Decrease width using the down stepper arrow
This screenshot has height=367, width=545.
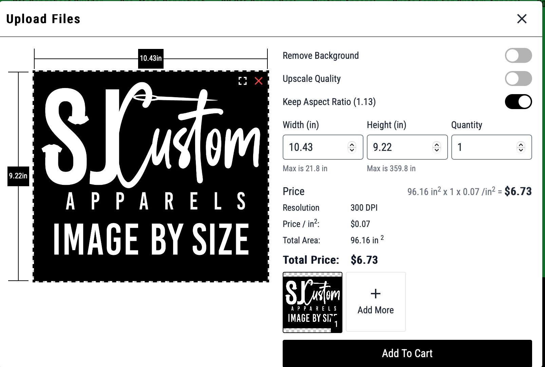coord(352,150)
